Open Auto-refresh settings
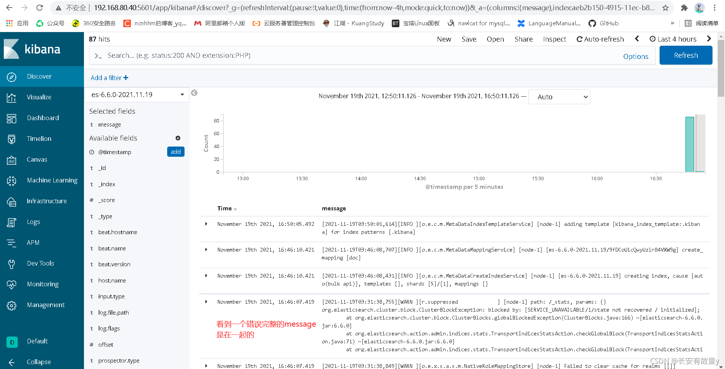Viewport: 725px width, 369px height. 600,39
